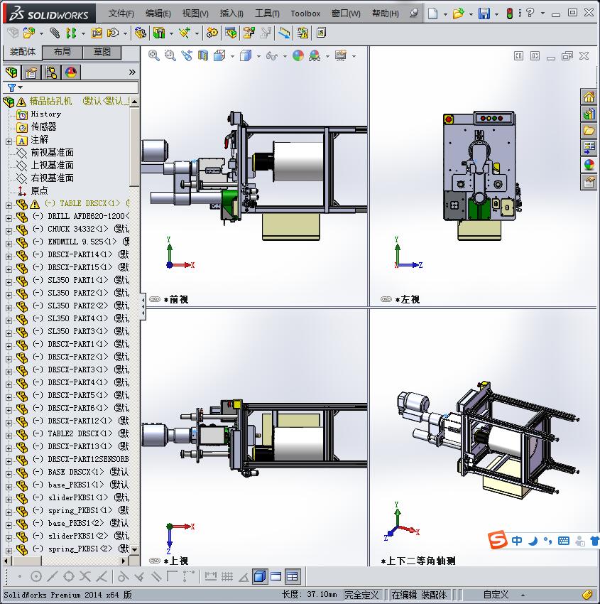The height and width of the screenshot is (604, 600).
Task: Click the AssemblyXpert warning icon
Action: click(x=303, y=33)
